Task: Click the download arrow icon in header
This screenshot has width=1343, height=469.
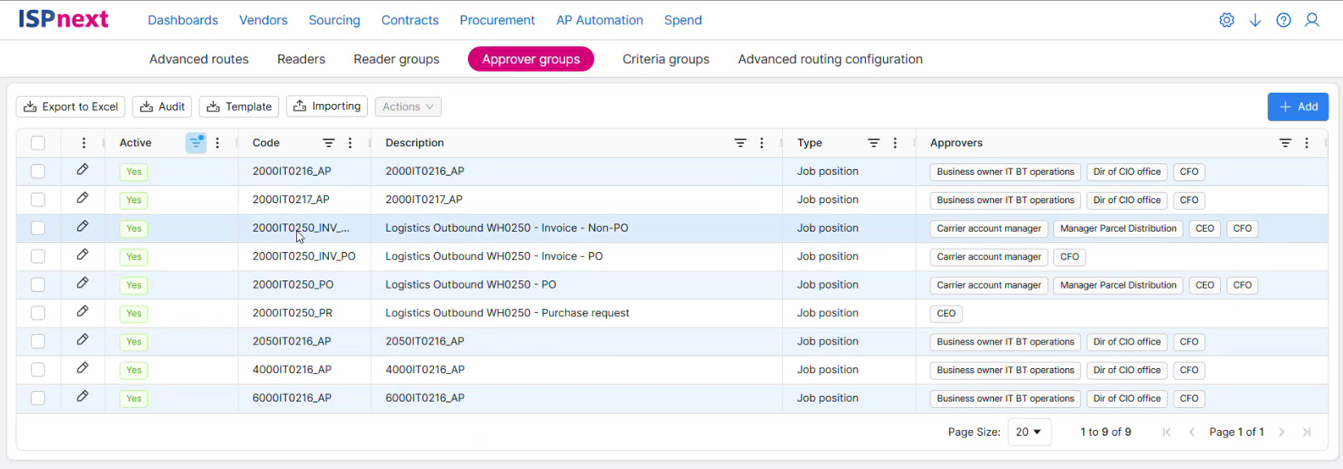Action: click(x=1255, y=20)
